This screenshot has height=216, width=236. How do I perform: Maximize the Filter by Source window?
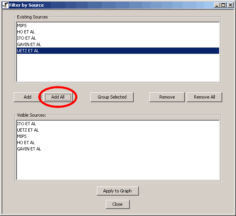(x=223, y=5)
